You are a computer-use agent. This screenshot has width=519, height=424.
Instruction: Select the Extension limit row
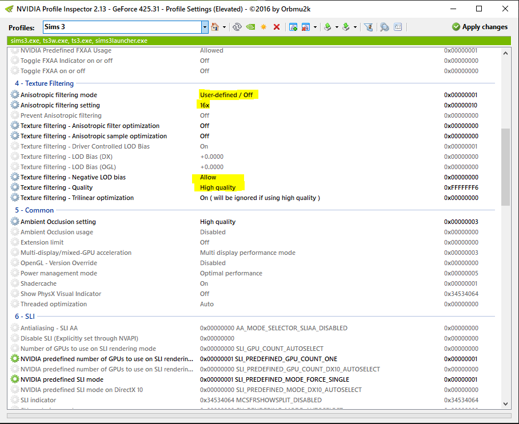pyautogui.click(x=253, y=242)
